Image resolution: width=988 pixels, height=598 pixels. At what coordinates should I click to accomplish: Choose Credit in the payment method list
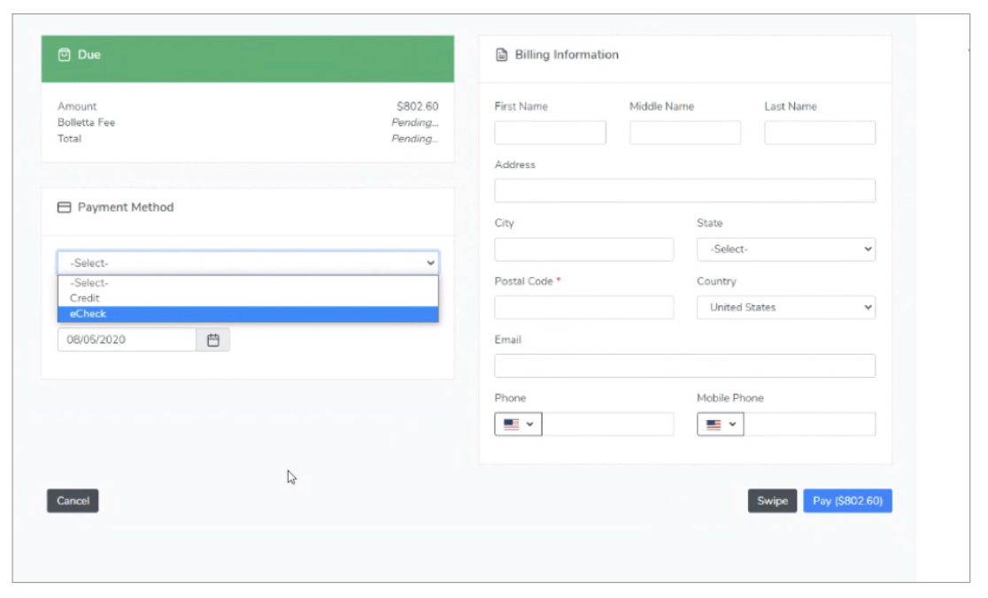coord(248,298)
